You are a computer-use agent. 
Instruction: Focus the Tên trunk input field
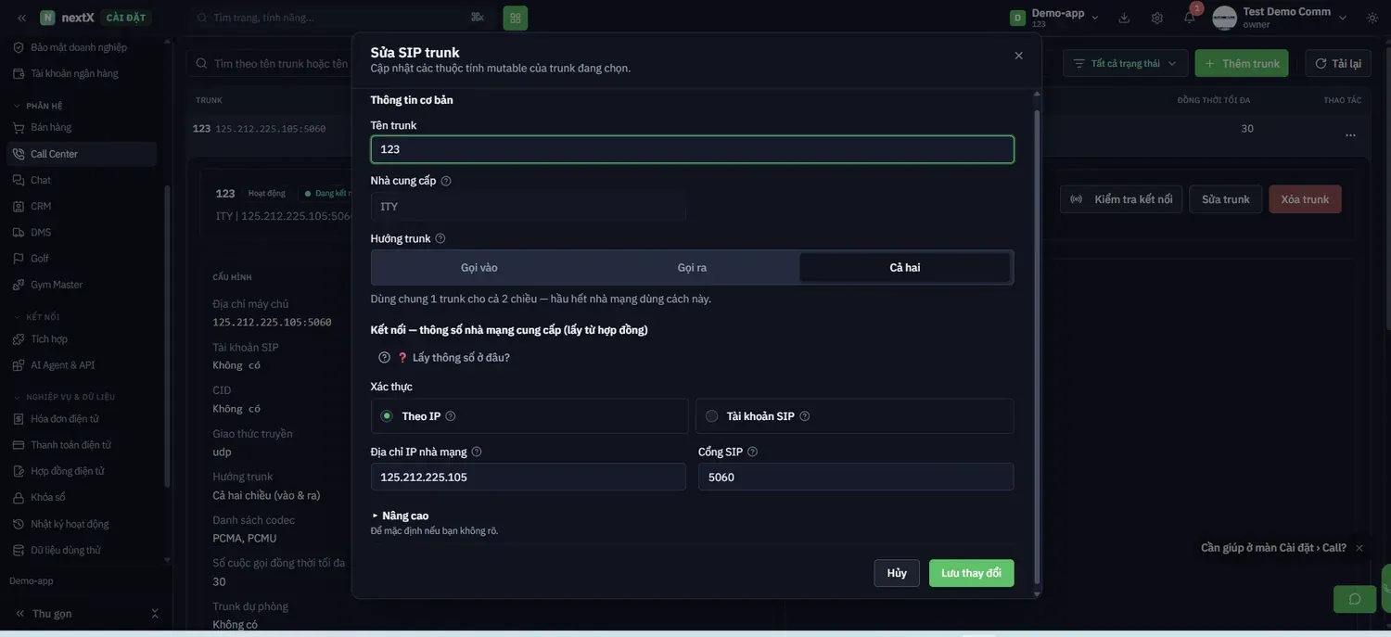(x=692, y=149)
